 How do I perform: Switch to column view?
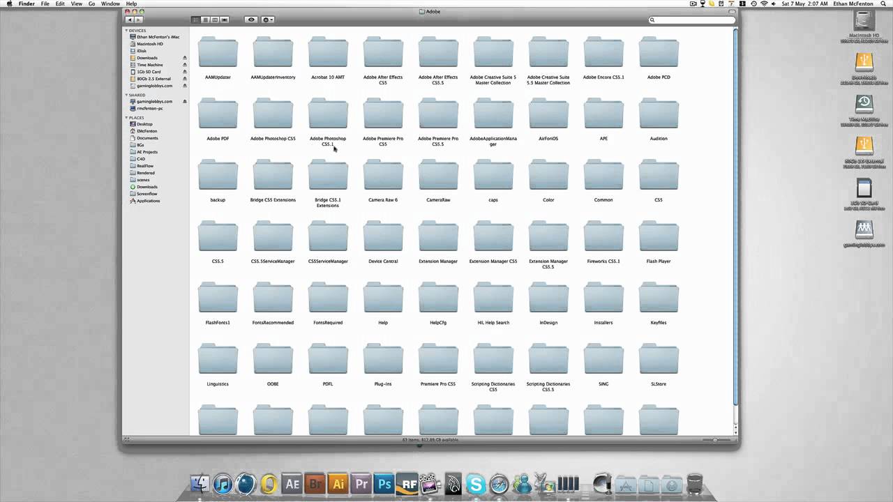tap(215, 20)
